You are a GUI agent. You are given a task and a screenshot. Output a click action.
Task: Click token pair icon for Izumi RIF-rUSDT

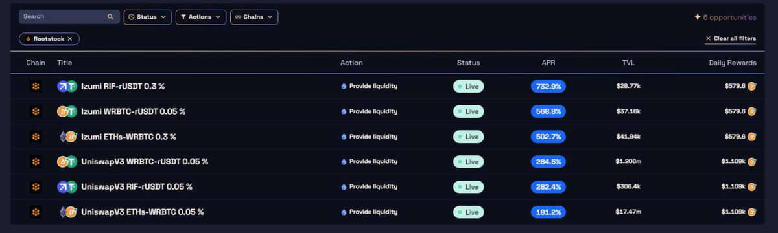[67, 86]
